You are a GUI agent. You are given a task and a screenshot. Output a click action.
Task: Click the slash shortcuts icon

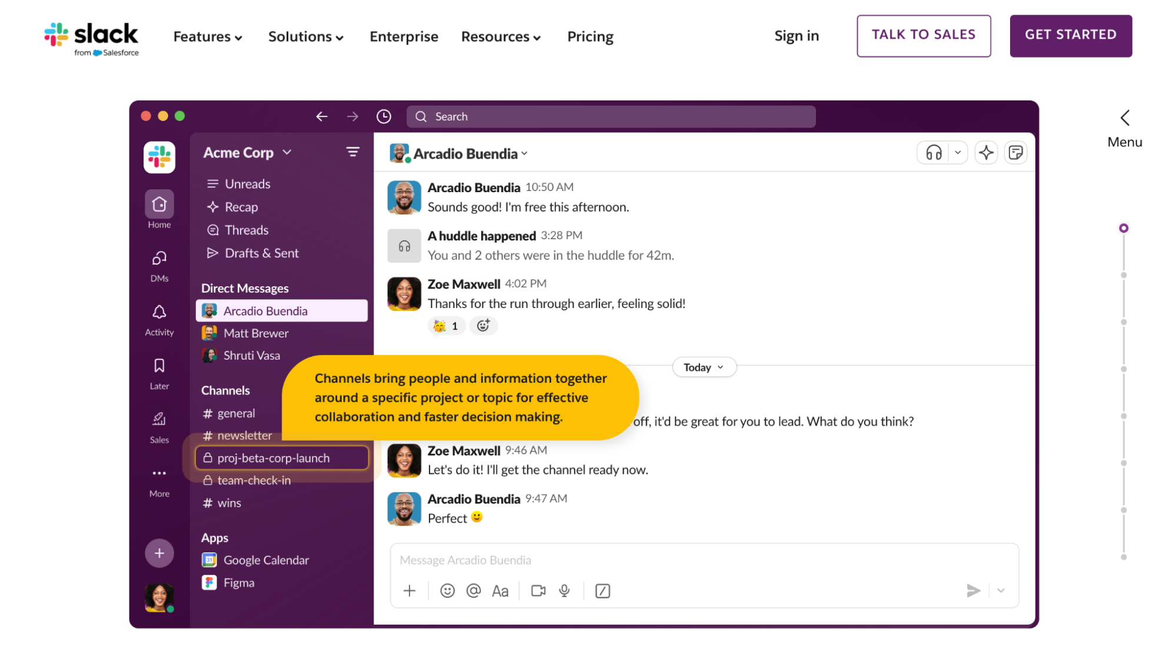602,591
